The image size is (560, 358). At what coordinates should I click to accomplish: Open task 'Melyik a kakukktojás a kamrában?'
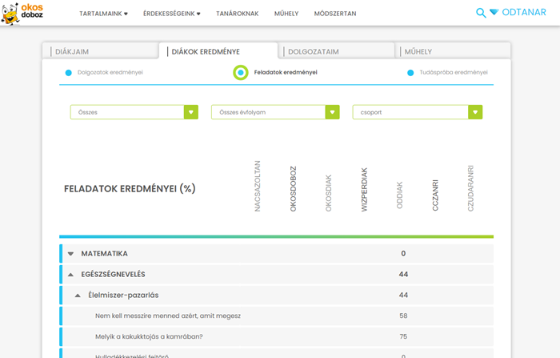pyautogui.click(x=149, y=336)
